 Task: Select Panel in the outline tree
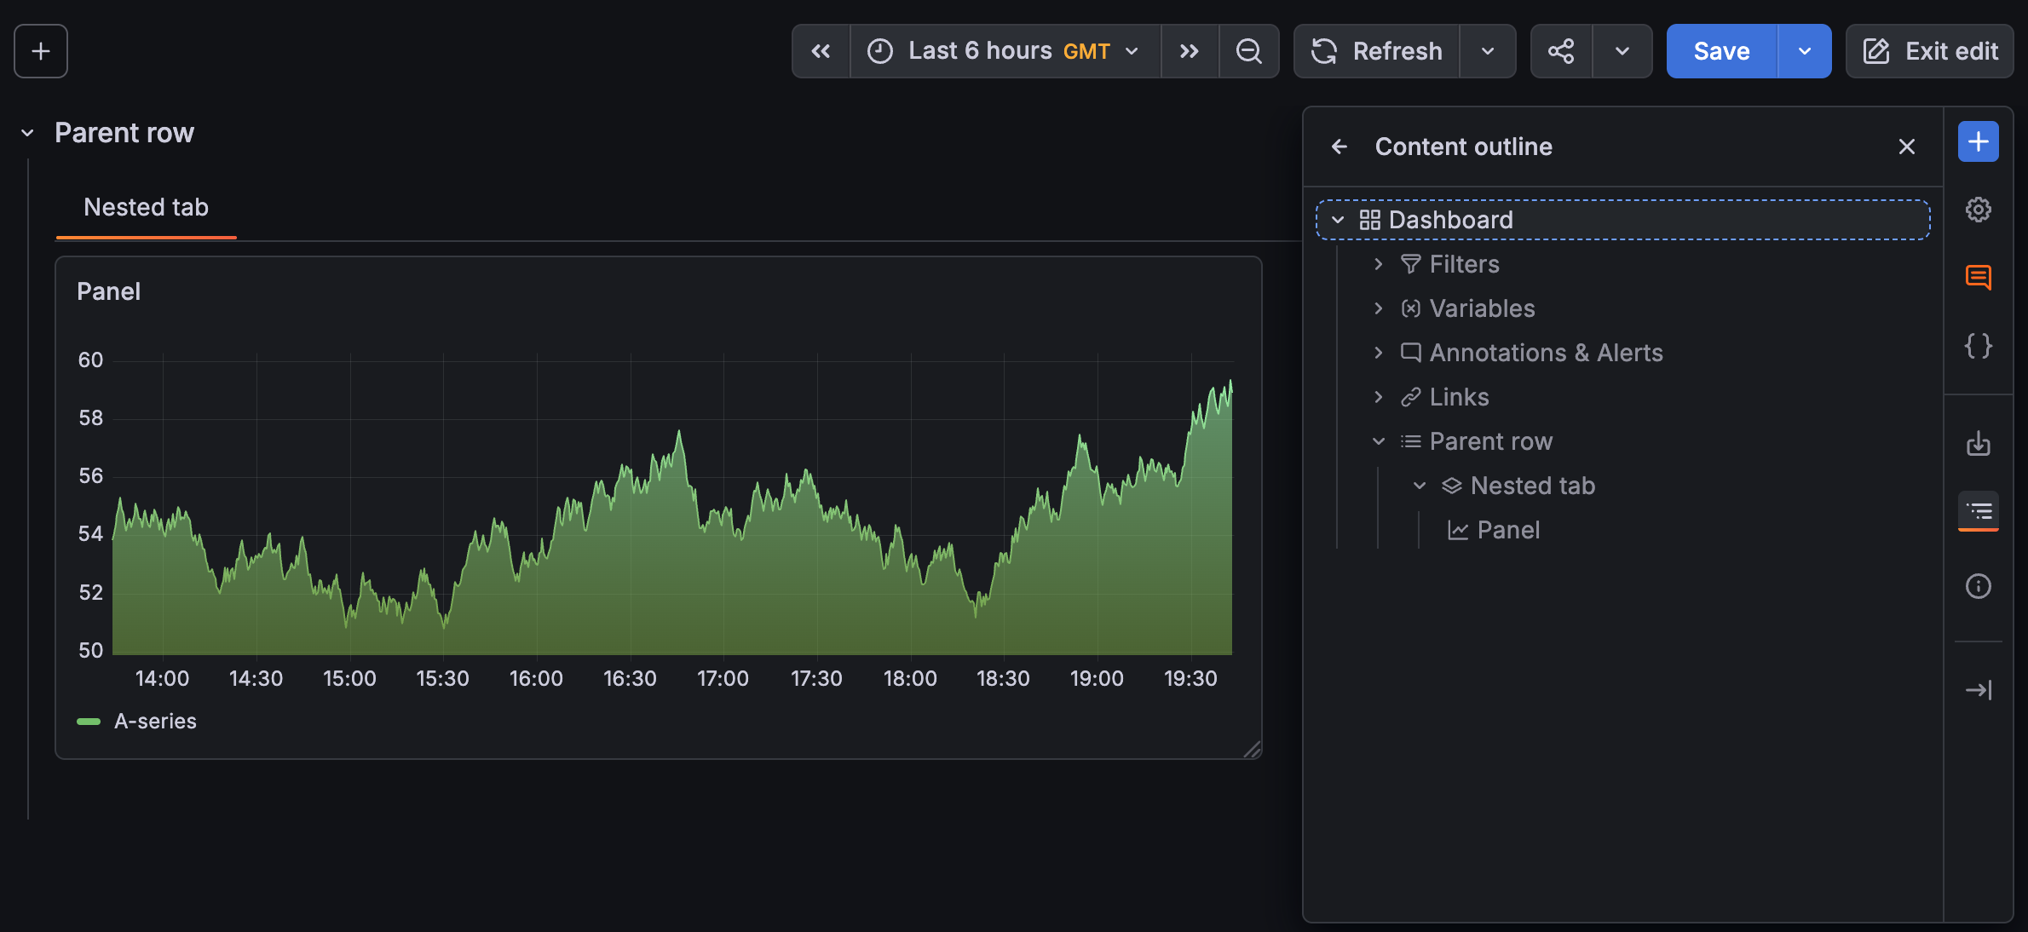(x=1508, y=530)
